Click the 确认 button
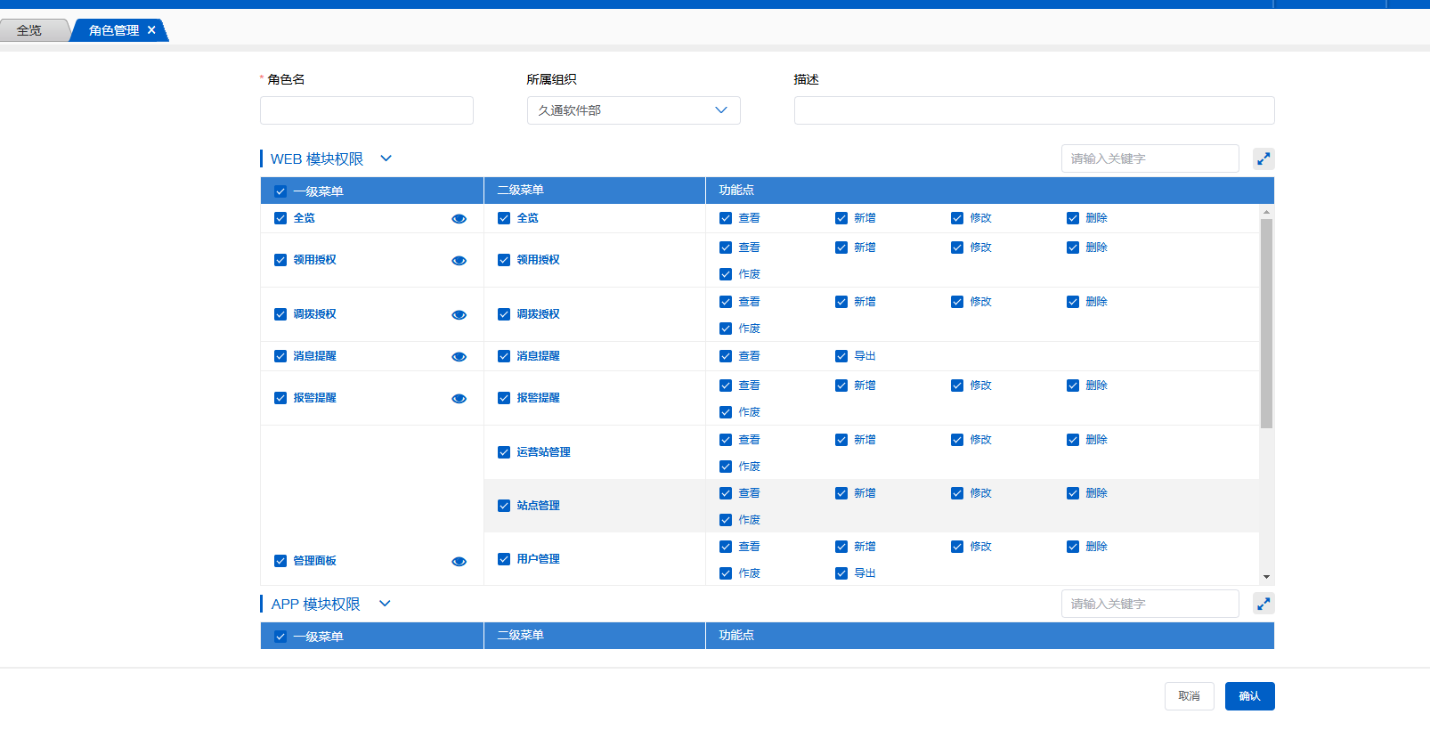 click(x=1249, y=696)
